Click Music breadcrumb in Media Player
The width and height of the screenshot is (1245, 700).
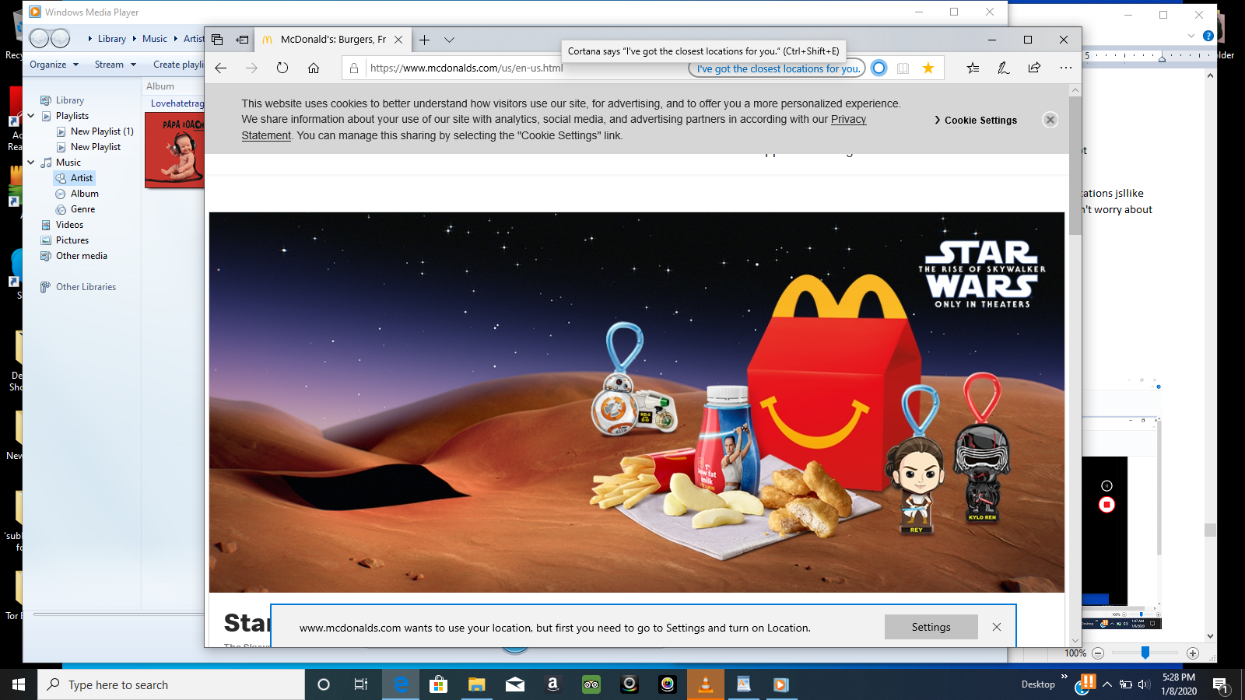155,39
